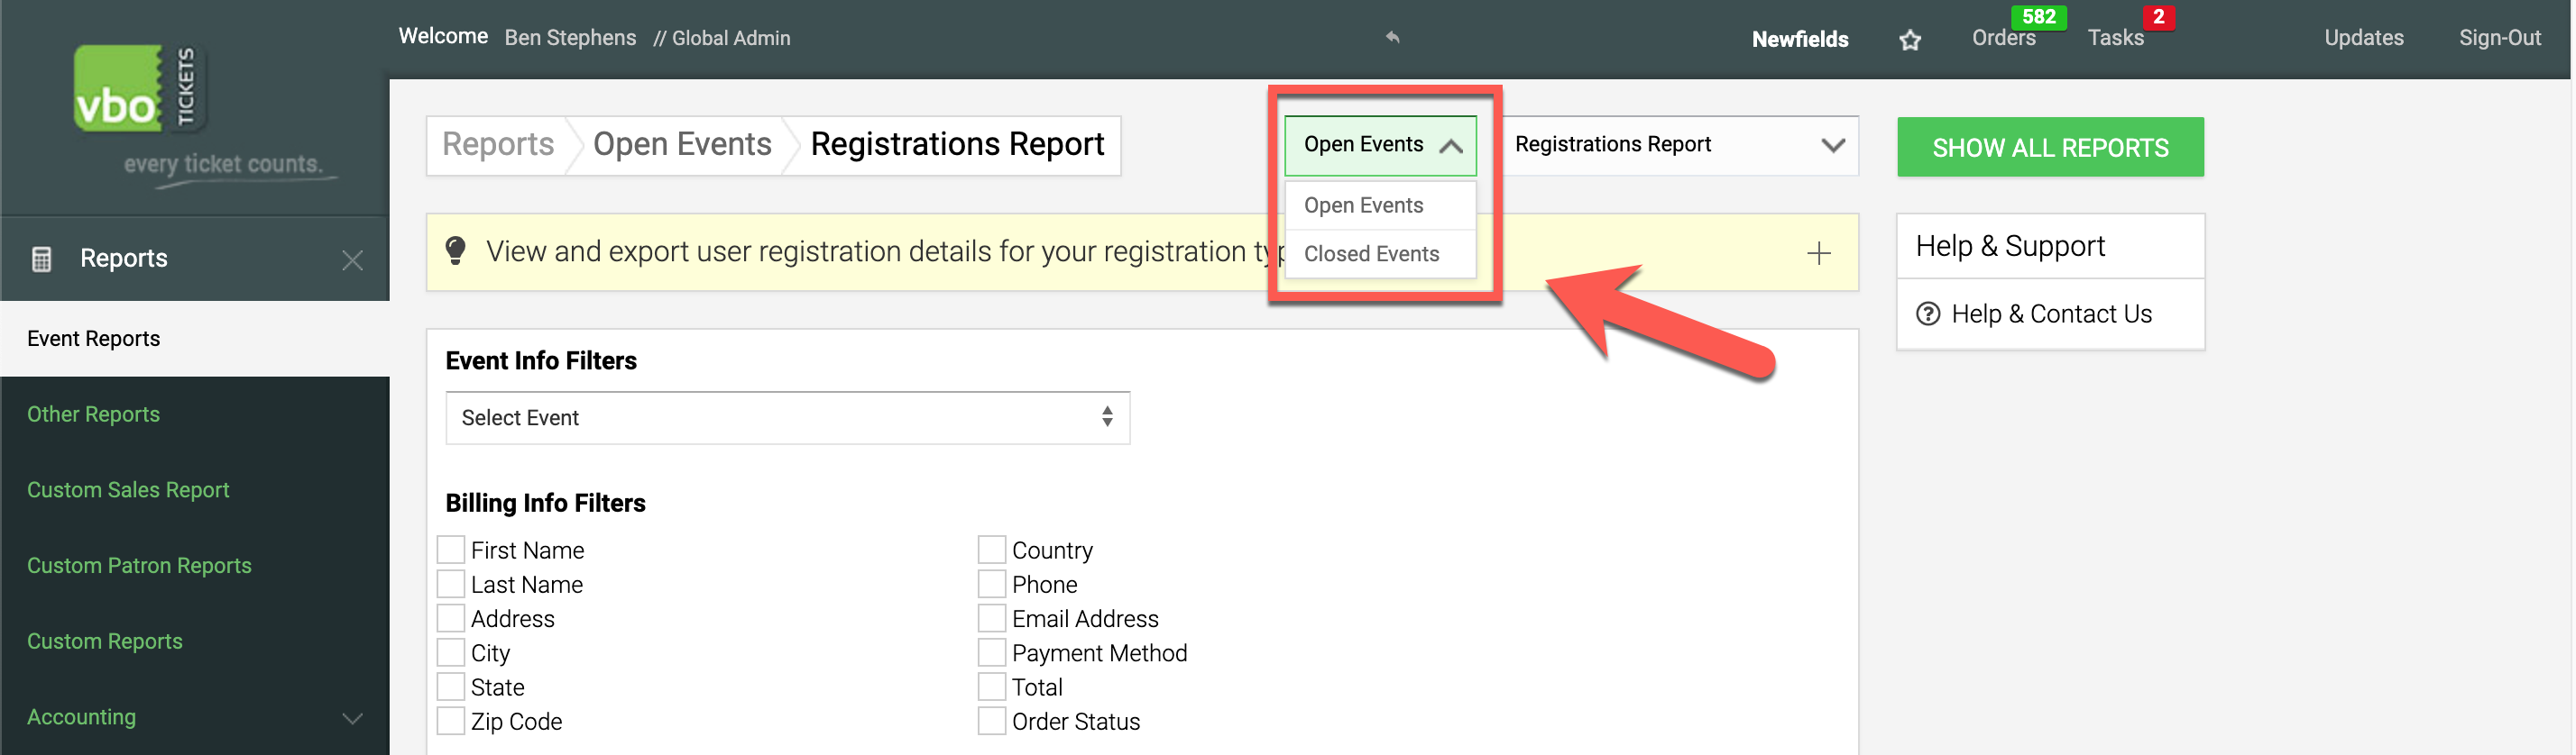This screenshot has height=755, width=2576.
Task: Open the Select Event dropdown
Action: (x=787, y=417)
